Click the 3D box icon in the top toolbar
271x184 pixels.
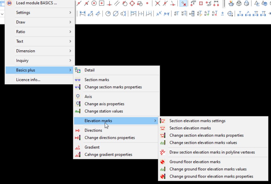pos(239,4)
